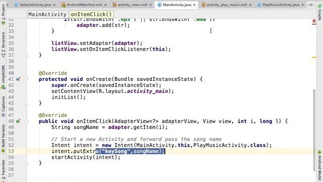Click the initList(); call

[x=69, y=97]
